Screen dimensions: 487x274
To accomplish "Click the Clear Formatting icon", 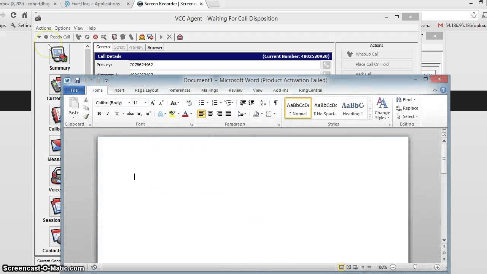I will coord(189,103).
